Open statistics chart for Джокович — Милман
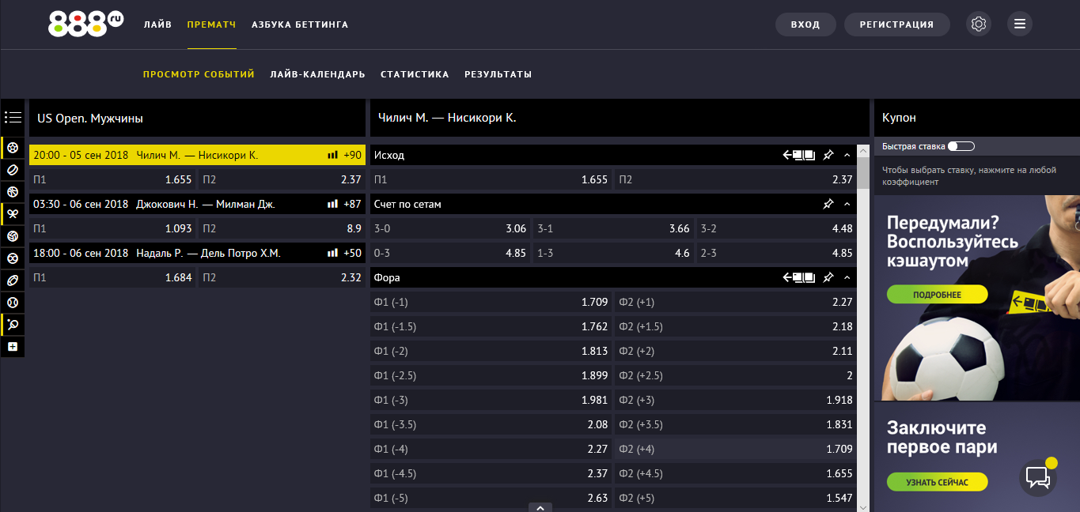The height and width of the screenshot is (512, 1080). pyautogui.click(x=332, y=205)
